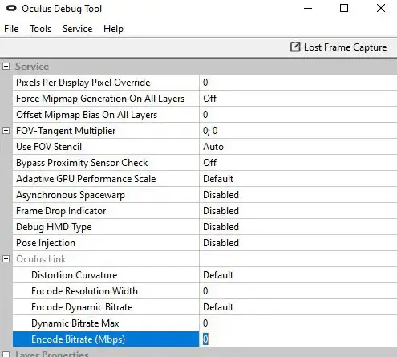Open the File menu
This screenshot has width=397, height=357.
pos(11,29)
